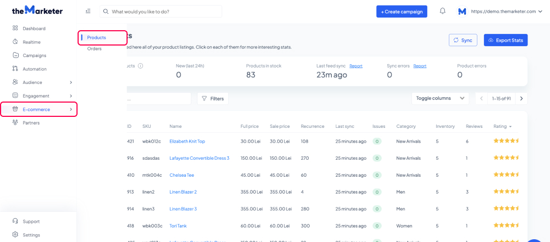The image size is (550, 242).
Task: Open Dashboard from the sidebar
Action: [34, 29]
